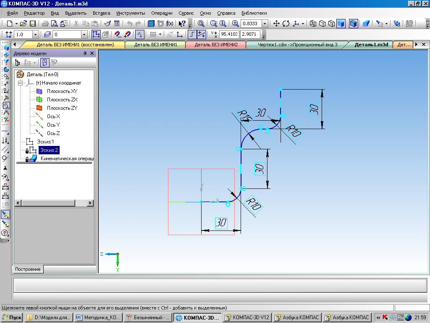The height and width of the screenshot is (323, 430).
Task: Click the Эскиз:2 sketch icon in the tree
Action: (x=33, y=150)
